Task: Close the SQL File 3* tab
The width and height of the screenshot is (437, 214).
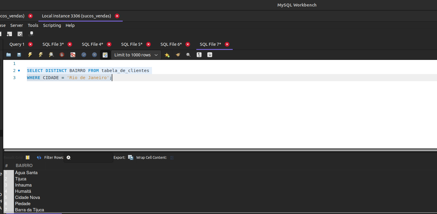Action: pos(70,44)
